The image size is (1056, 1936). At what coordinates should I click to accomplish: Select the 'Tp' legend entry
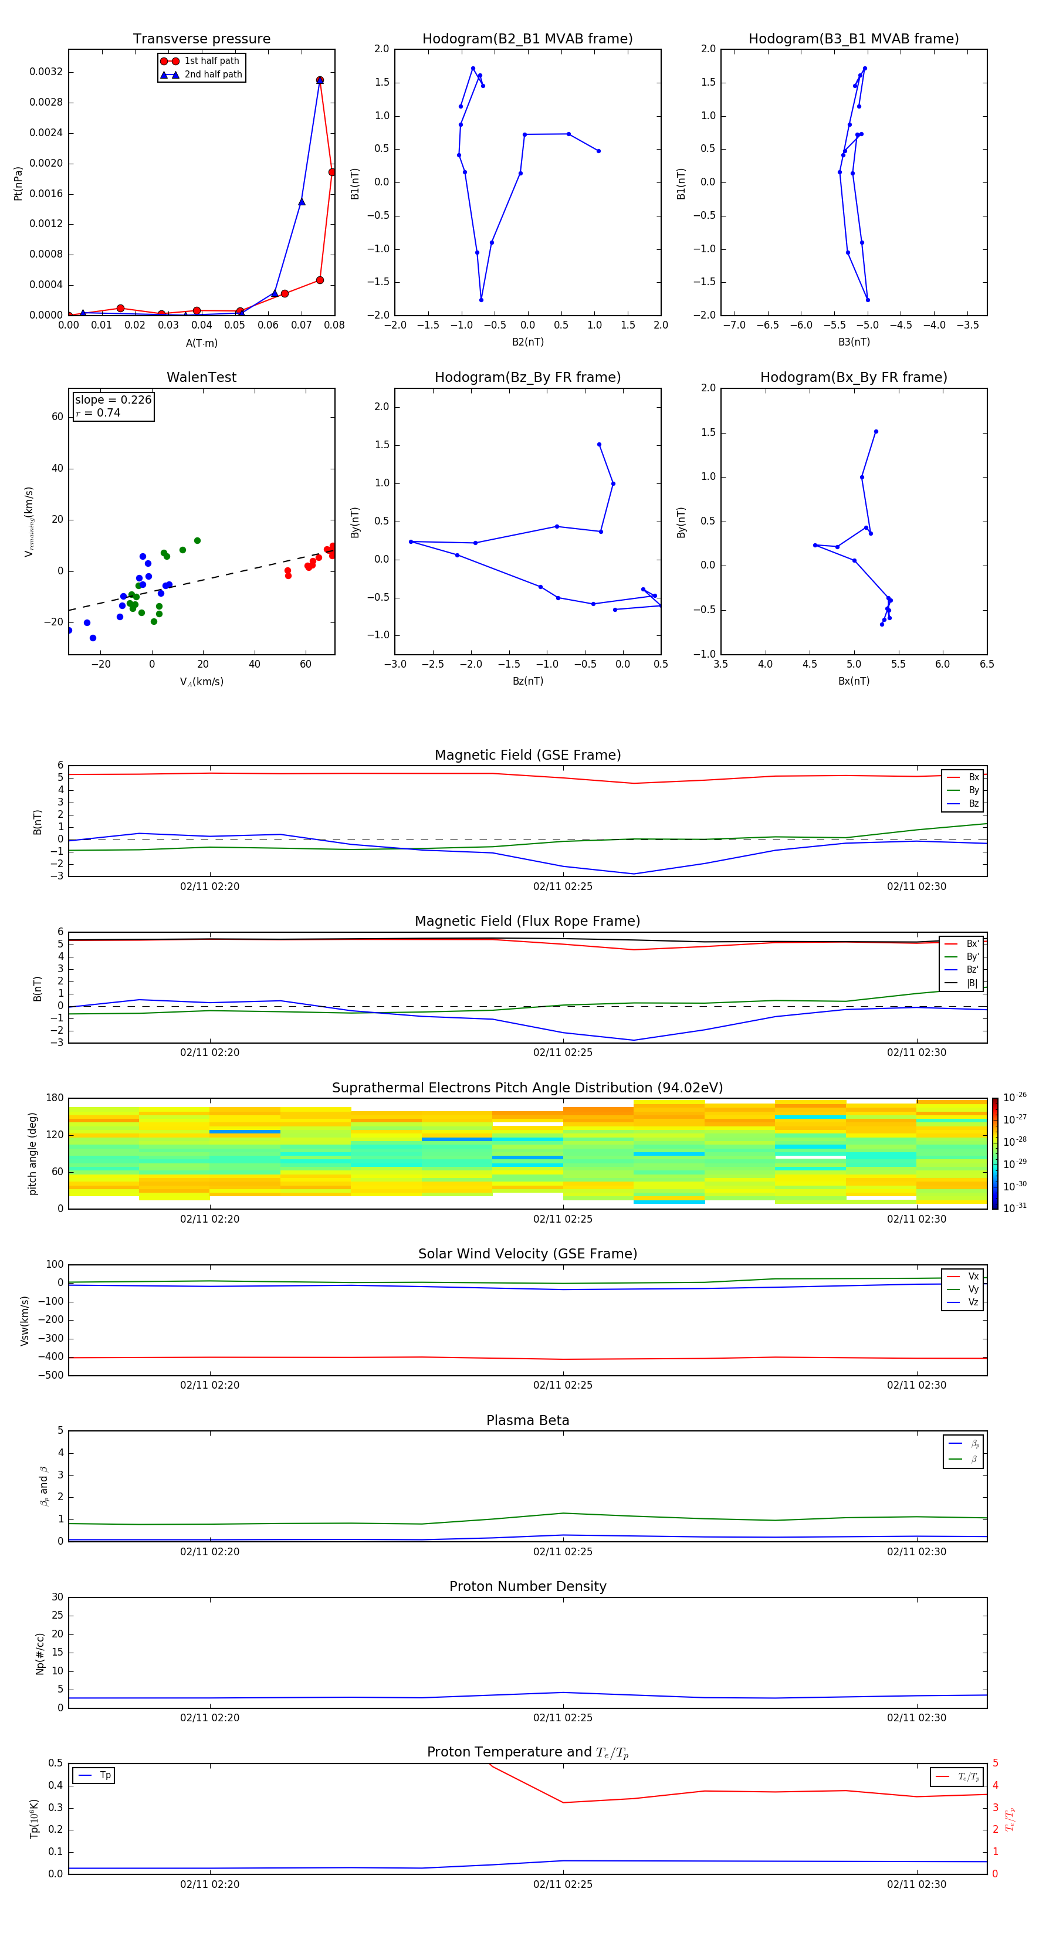pos(94,1775)
